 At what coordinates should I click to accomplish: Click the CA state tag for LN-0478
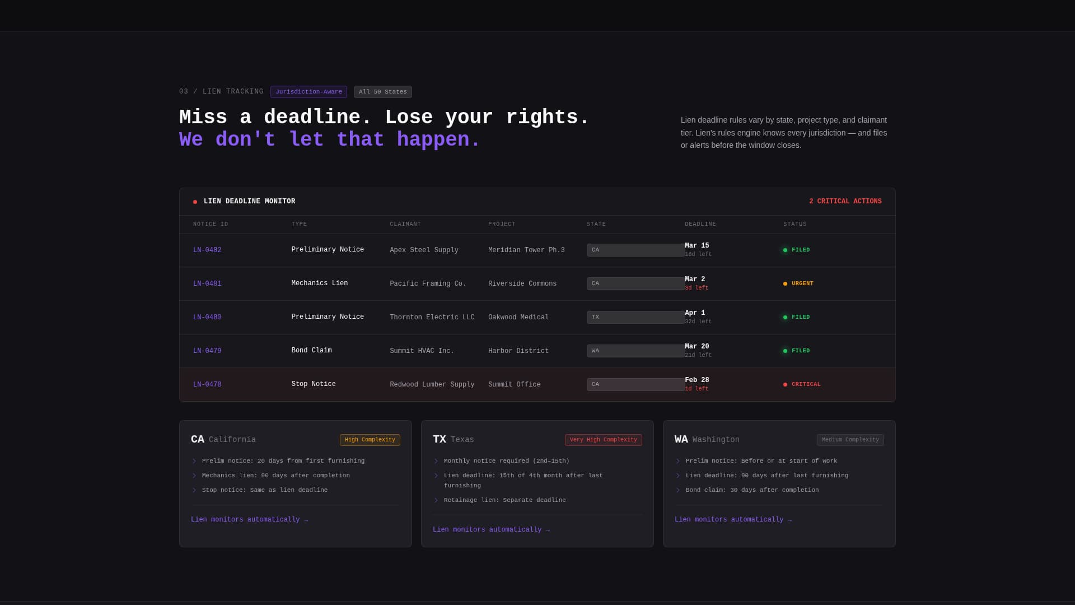click(635, 384)
